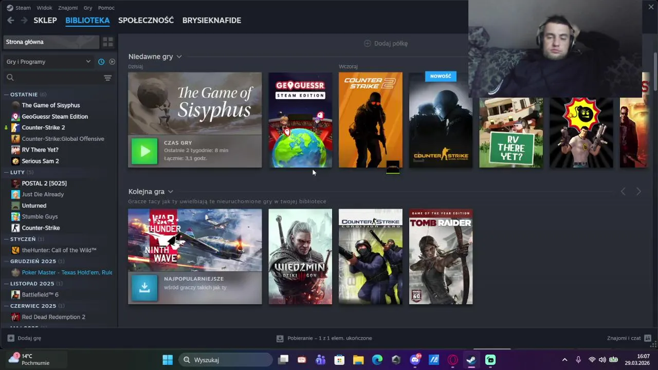Select Poker Master - Texas Hold'em in list
This screenshot has height=370, width=658.
tap(61, 272)
